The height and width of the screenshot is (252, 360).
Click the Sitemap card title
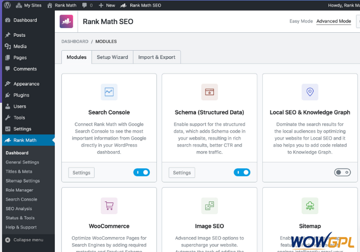[310, 226]
